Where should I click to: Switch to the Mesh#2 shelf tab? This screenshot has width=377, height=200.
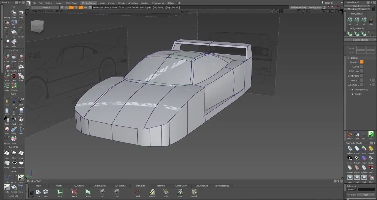pyautogui.click(x=161, y=186)
